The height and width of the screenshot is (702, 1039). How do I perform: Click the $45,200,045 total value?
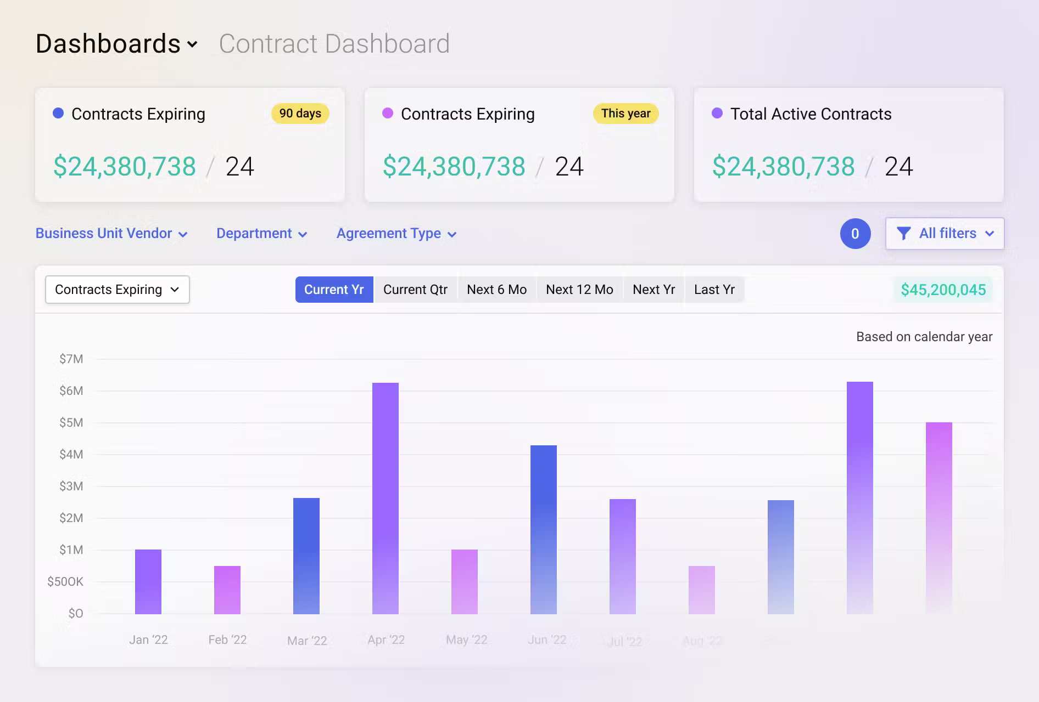tap(943, 290)
